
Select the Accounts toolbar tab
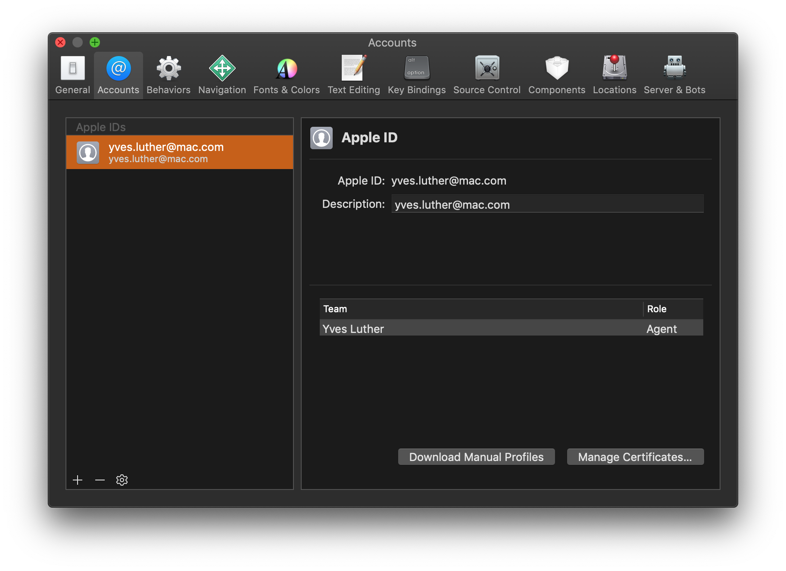click(x=119, y=75)
